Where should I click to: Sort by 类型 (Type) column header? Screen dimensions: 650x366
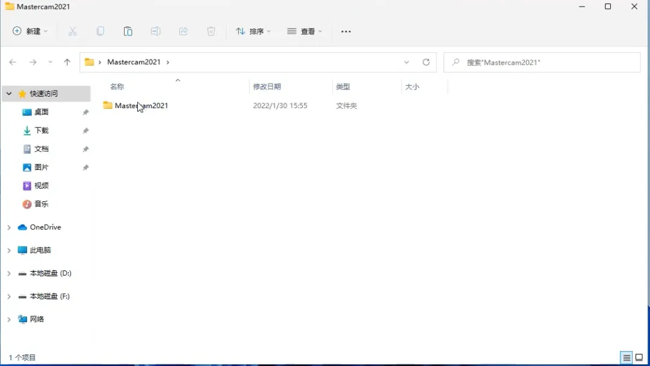click(x=343, y=87)
